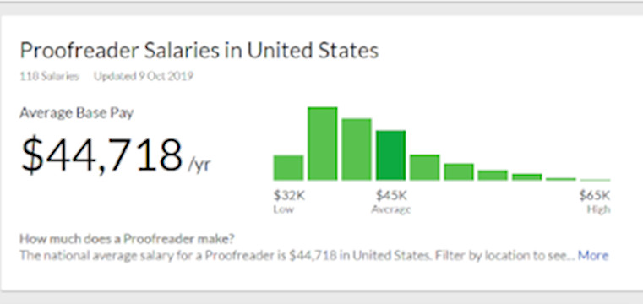Click the More link
643x304 pixels.
(593, 256)
